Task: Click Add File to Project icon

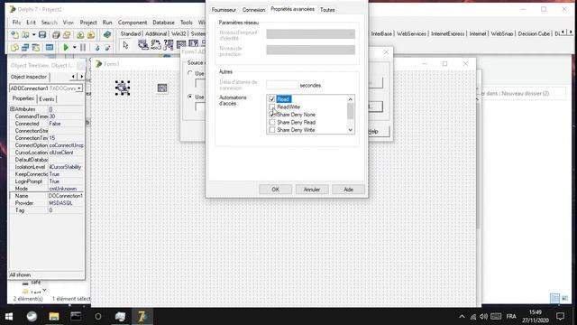Action: pyautogui.click(x=80, y=35)
